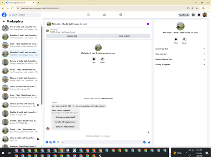Click the browser address bar URL
The height and width of the screenshot is (157, 211).
[40, 8]
